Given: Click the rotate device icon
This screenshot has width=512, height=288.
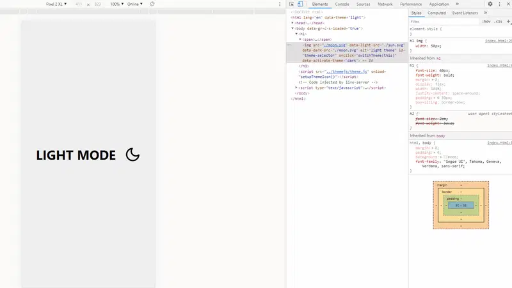Looking at the screenshot, I should pos(152,4).
